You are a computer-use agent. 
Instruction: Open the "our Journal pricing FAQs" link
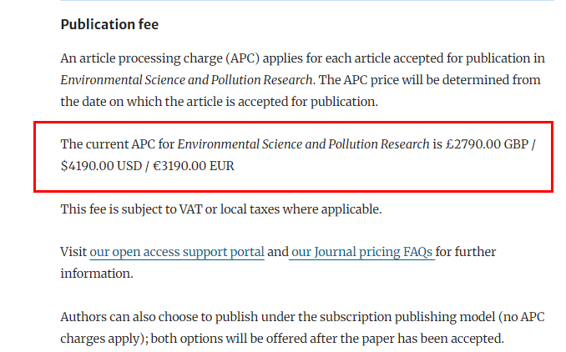pyautogui.click(x=361, y=252)
